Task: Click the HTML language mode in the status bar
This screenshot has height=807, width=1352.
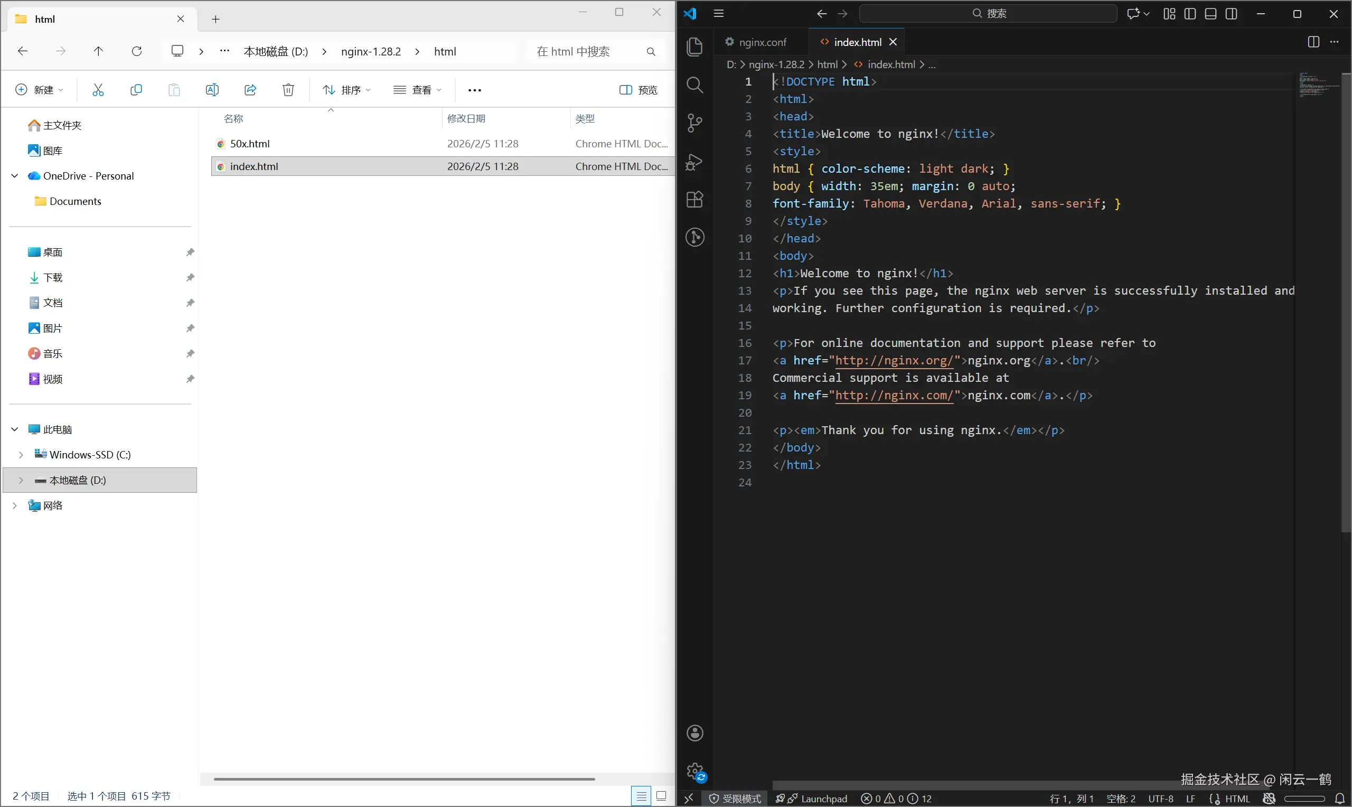Action: [x=1237, y=799]
